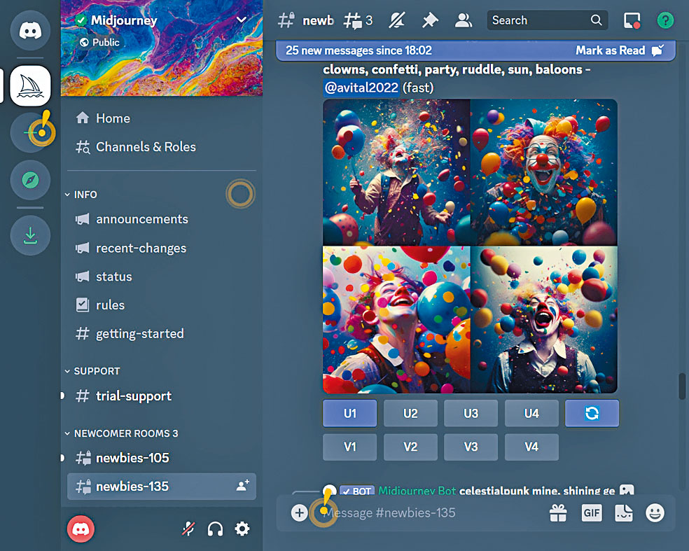Open the GIF picker

[592, 513]
